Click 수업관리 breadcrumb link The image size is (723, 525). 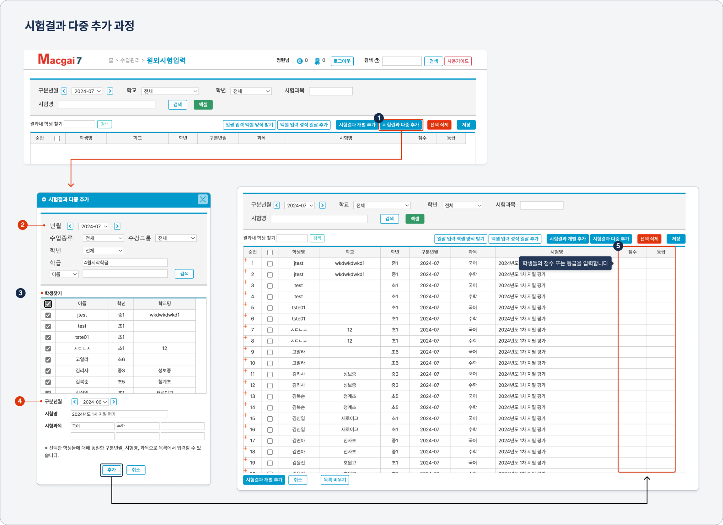130,60
